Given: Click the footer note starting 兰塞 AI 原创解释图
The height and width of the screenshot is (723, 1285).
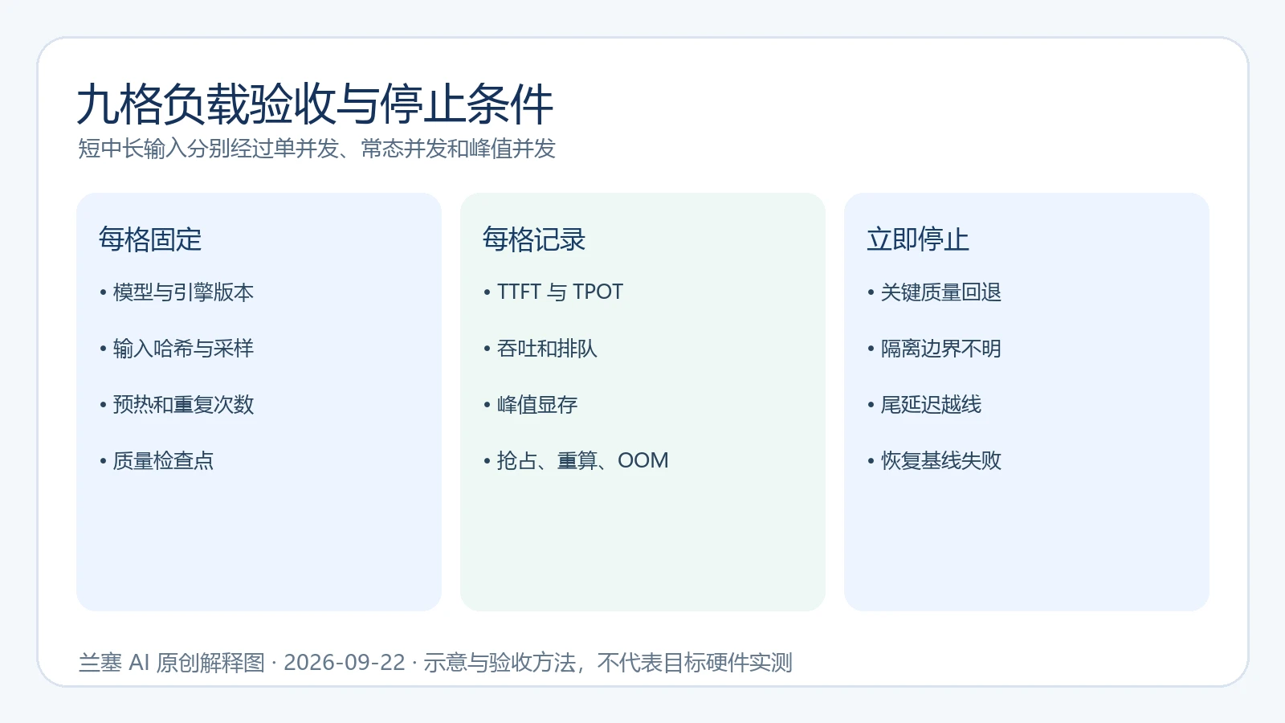Looking at the screenshot, I should 435,663.
